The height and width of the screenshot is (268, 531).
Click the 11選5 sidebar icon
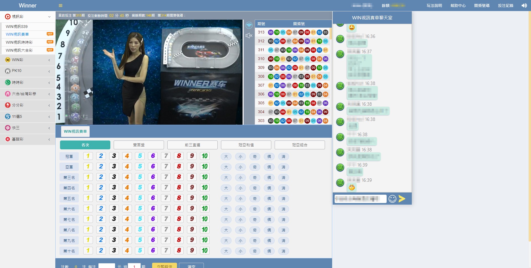pos(8,117)
